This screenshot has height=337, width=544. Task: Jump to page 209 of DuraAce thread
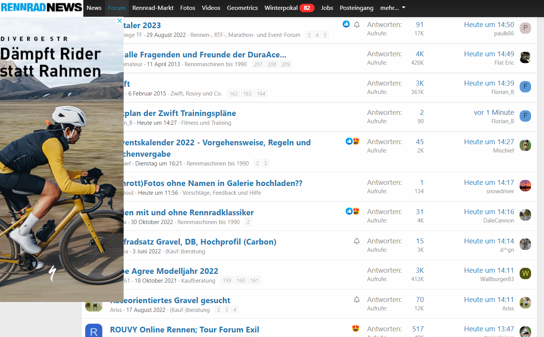[286, 64]
